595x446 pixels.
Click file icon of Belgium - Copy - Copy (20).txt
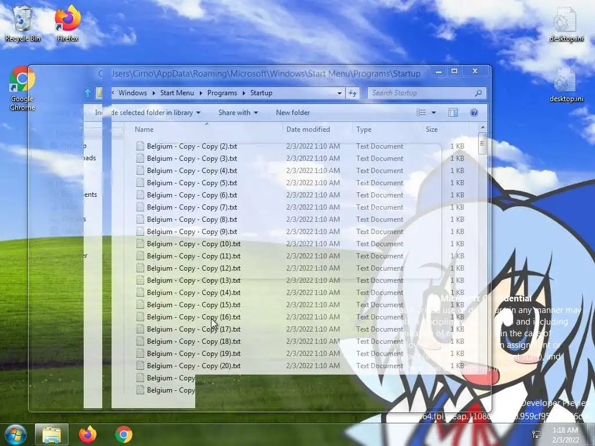click(141, 366)
